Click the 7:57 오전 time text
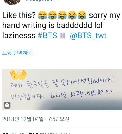 coord(59,119)
